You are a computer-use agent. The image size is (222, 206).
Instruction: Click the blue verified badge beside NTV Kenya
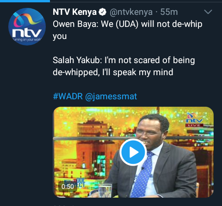coord(103,12)
